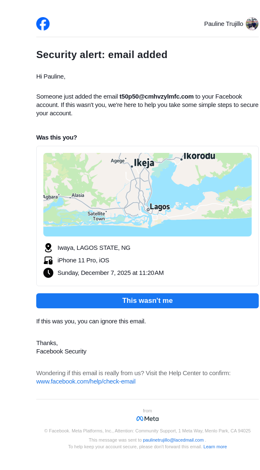
Task: Click the clock icon
Action: click(x=48, y=273)
